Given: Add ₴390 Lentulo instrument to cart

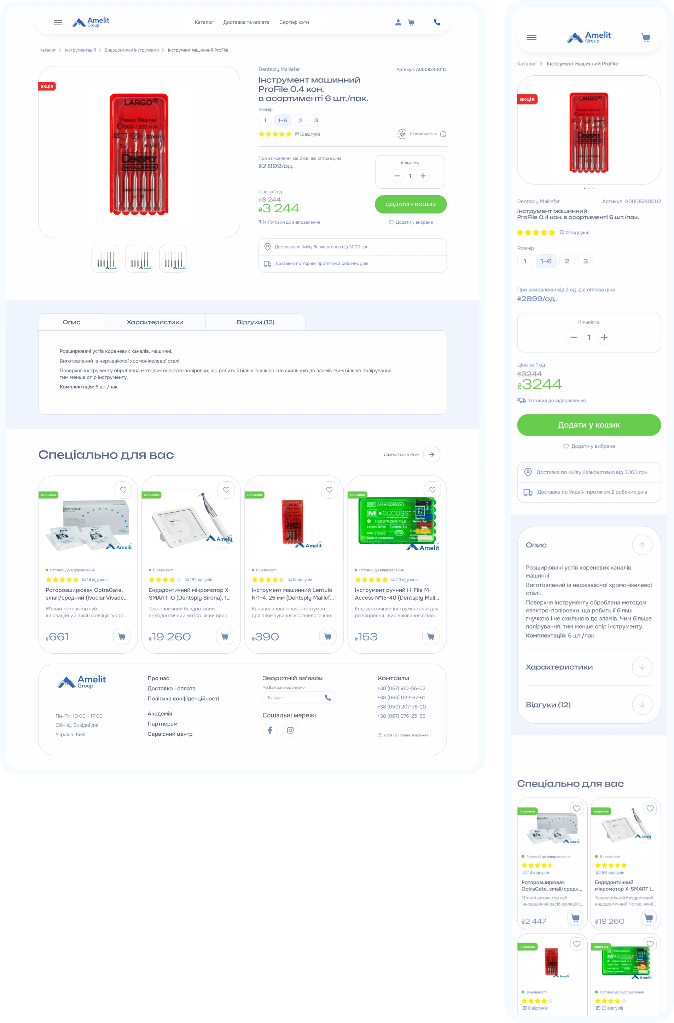Looking at the screenshot, I should coord(328,636).
